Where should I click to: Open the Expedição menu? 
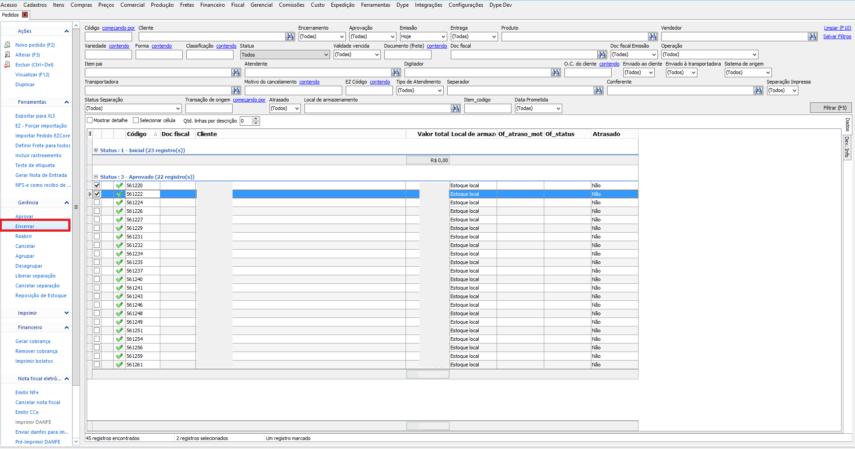[343, 5]
